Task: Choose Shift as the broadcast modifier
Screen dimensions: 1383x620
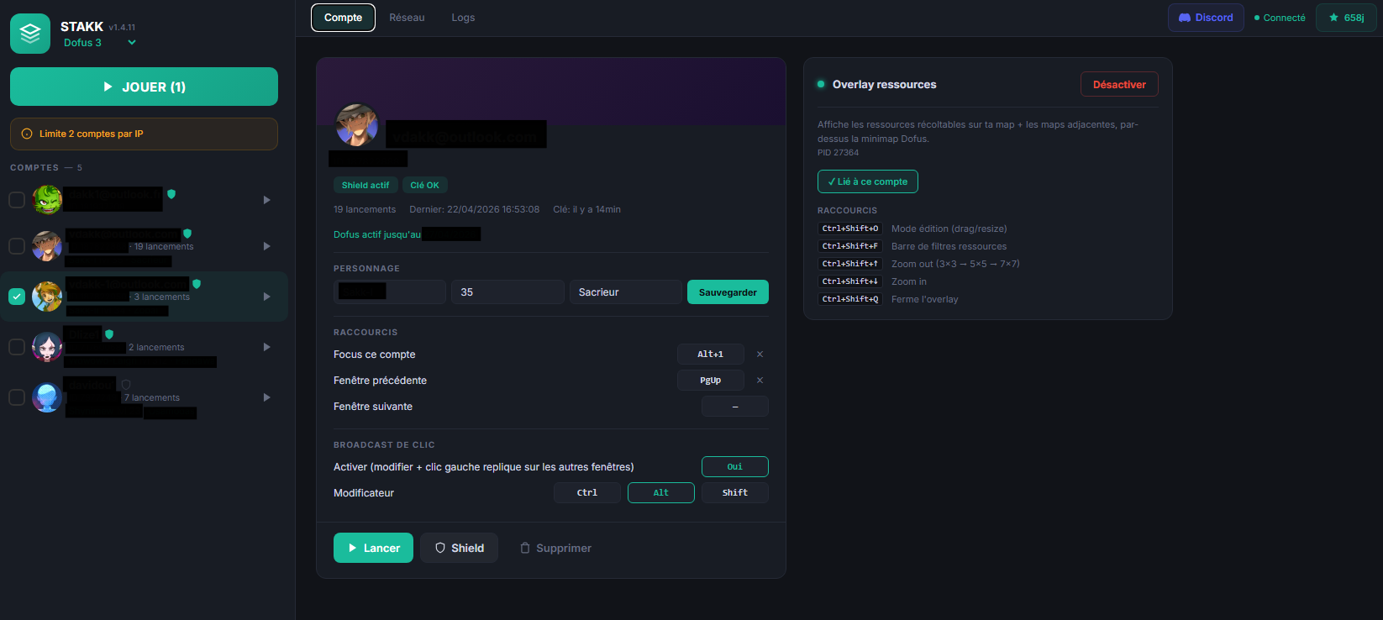Action: click(735, 493)
